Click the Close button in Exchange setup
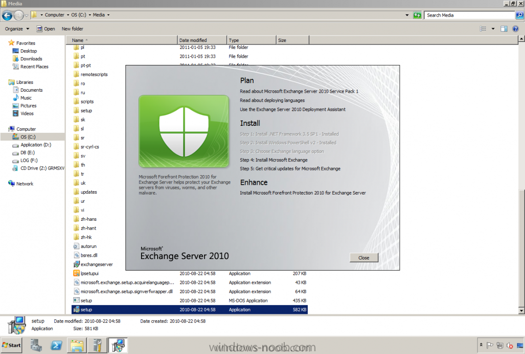Image resolution: width=525 pixels, height=354 pixels. pos(364,258)
